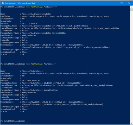Place cursor at the last empty prompt line
133x125 pixels.
[26, 121]
